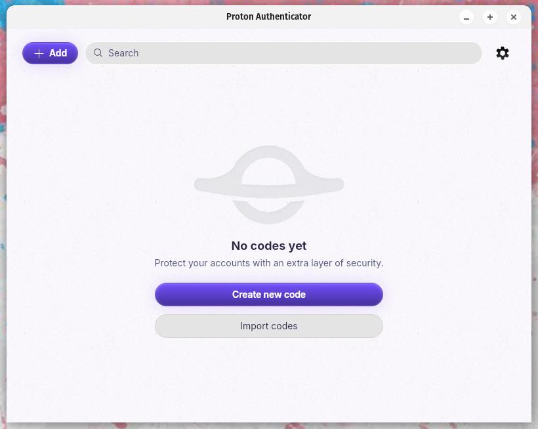Click the empty-state ringed planet illustration
Image resolution: width=538 pixels, height=429 pixels.
coord(269,185)
